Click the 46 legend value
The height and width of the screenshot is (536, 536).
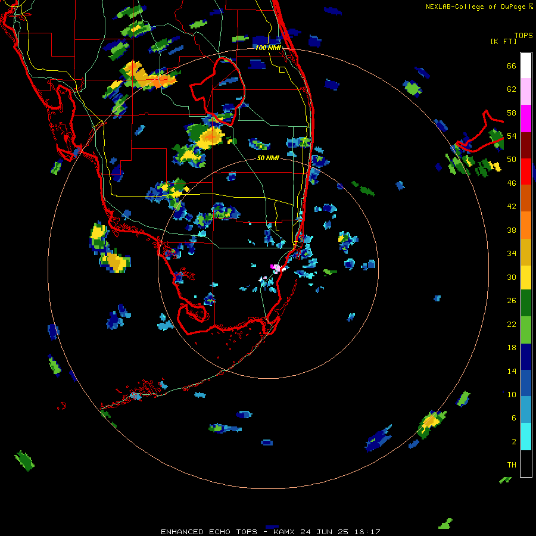click(x=512, y=183)
